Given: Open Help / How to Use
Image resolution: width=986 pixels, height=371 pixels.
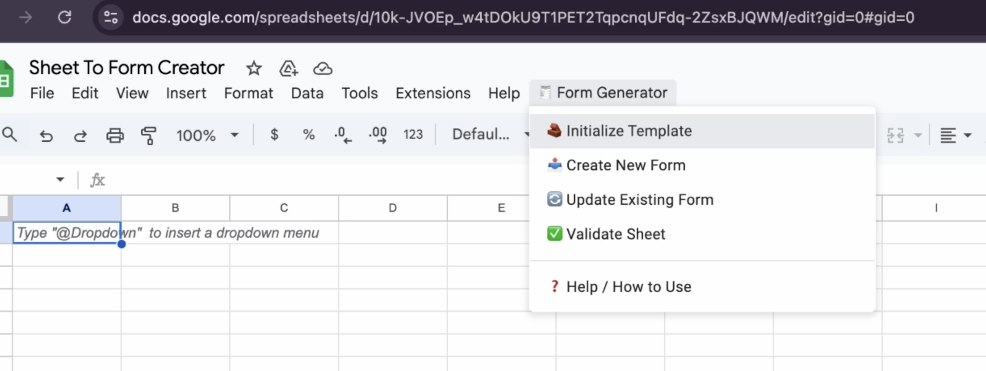Looking at the screenshot, I should [x=702, y=287].
